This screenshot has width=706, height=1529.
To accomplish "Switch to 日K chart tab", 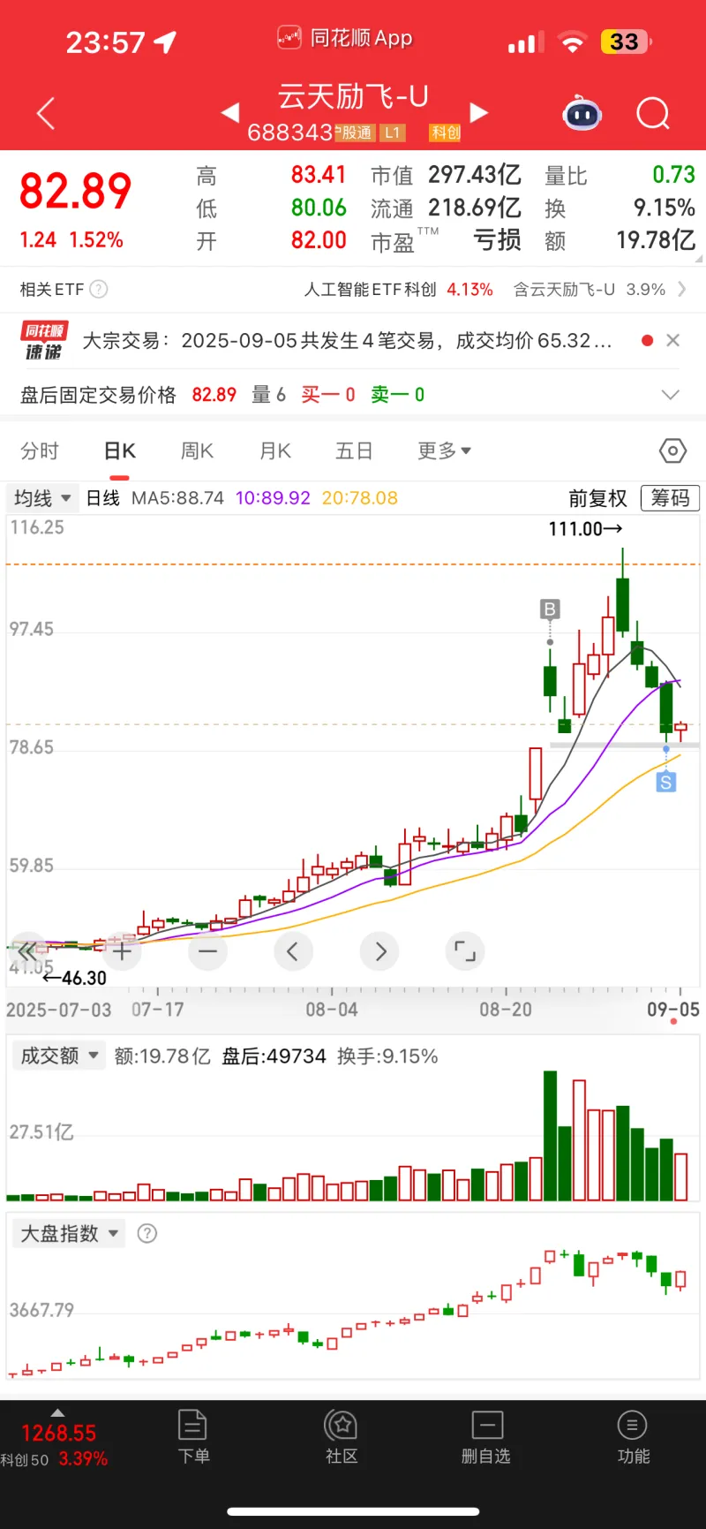I will pos(120,451).
